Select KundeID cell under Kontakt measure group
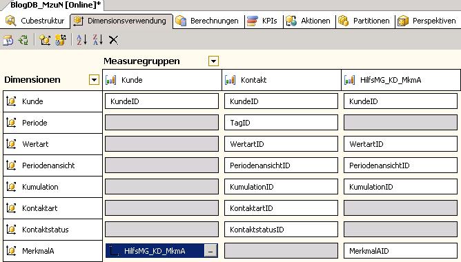 coord(281,101)
